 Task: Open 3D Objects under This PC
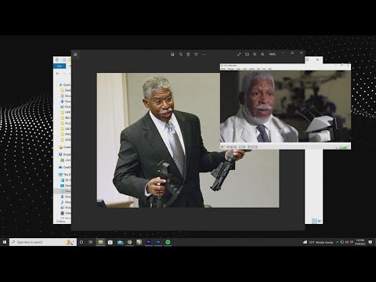(x=66, y=180)
